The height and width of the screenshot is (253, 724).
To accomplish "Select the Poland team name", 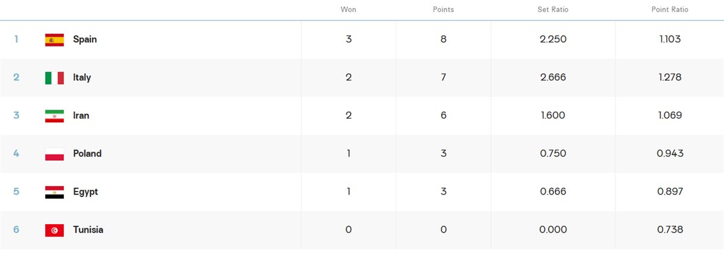I will click(x=87, y=154).
